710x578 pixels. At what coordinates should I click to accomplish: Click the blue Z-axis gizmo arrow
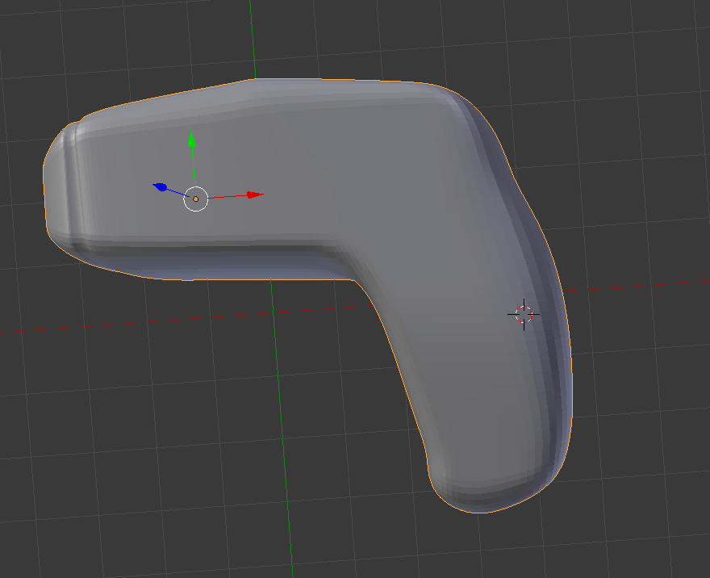click(160, 187)
